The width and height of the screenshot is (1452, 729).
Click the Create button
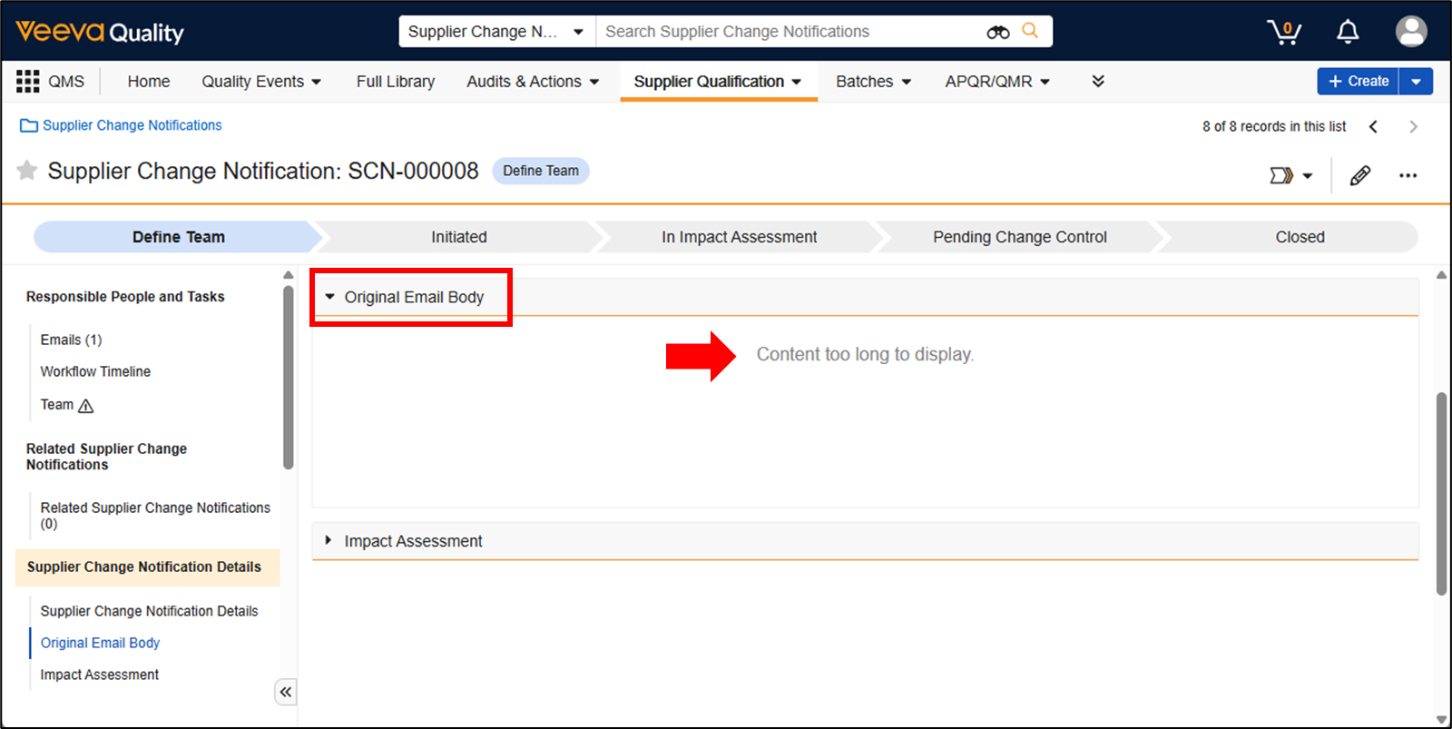point(1358,81)
